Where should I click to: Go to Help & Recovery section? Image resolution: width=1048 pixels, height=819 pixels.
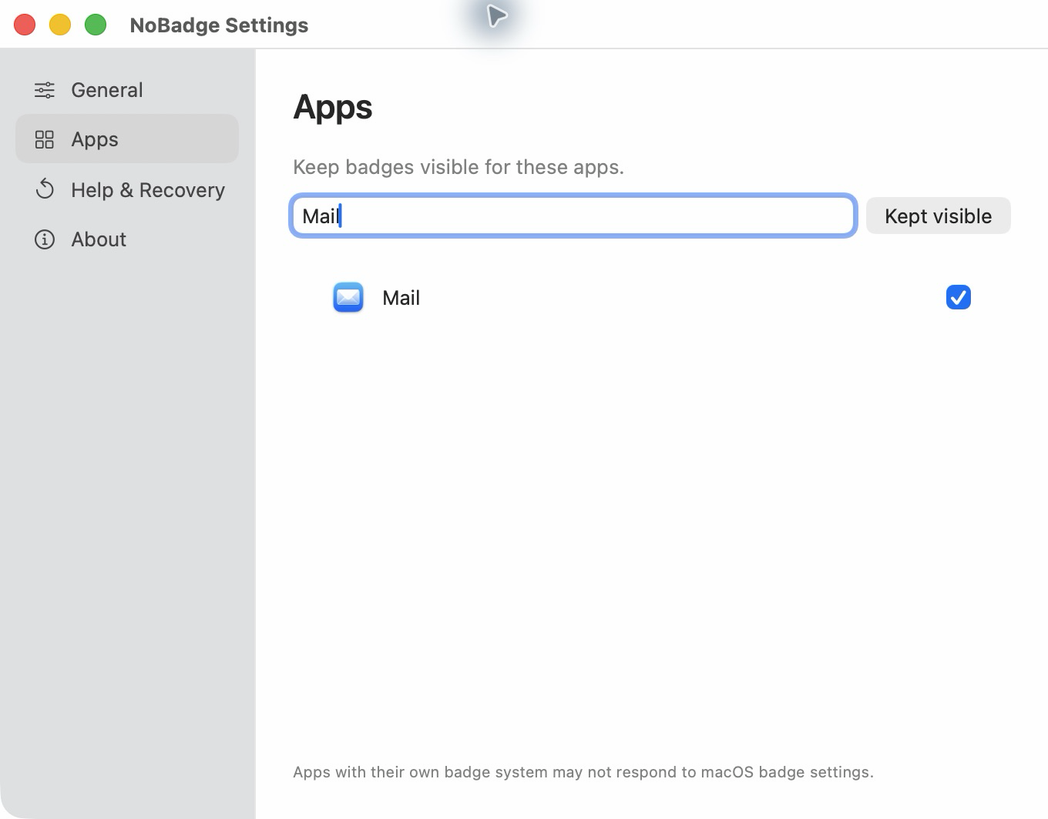[127, 189]
